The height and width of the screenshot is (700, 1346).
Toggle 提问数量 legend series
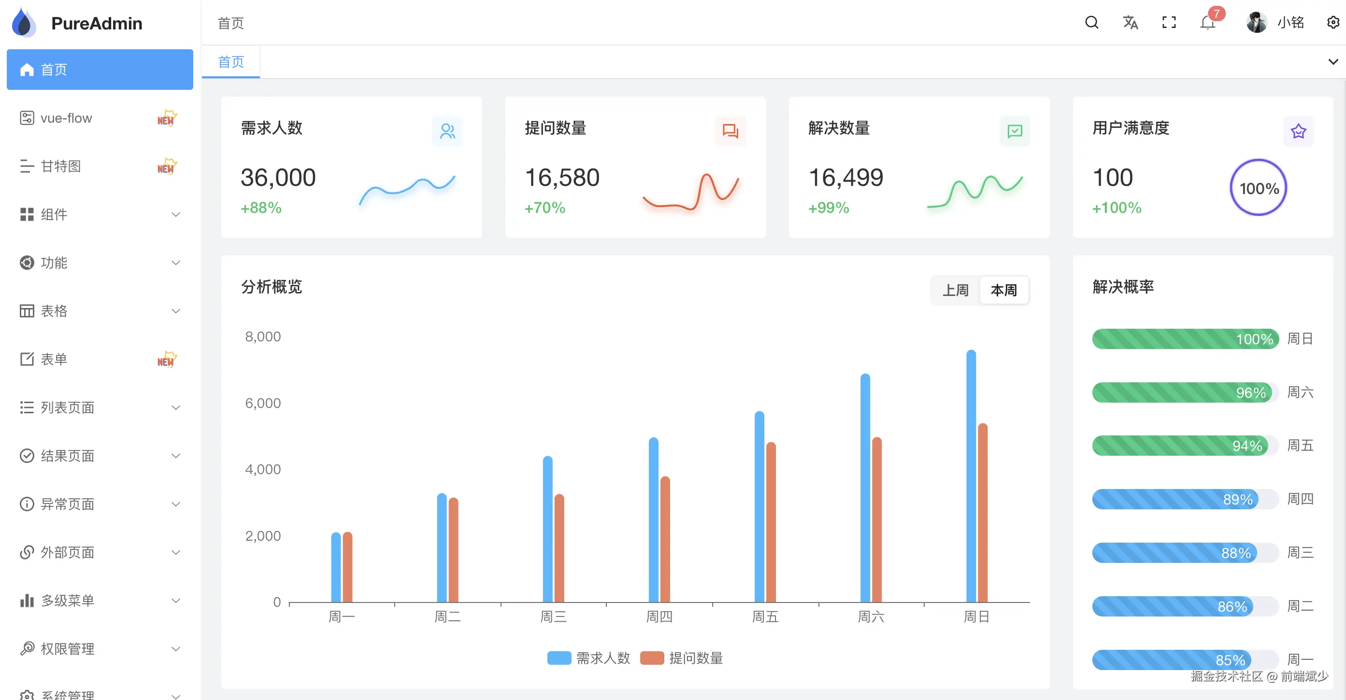(x=682, y=658)
